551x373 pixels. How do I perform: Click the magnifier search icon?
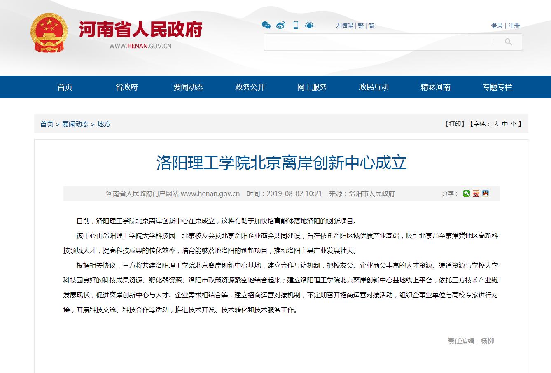(508, 42)
